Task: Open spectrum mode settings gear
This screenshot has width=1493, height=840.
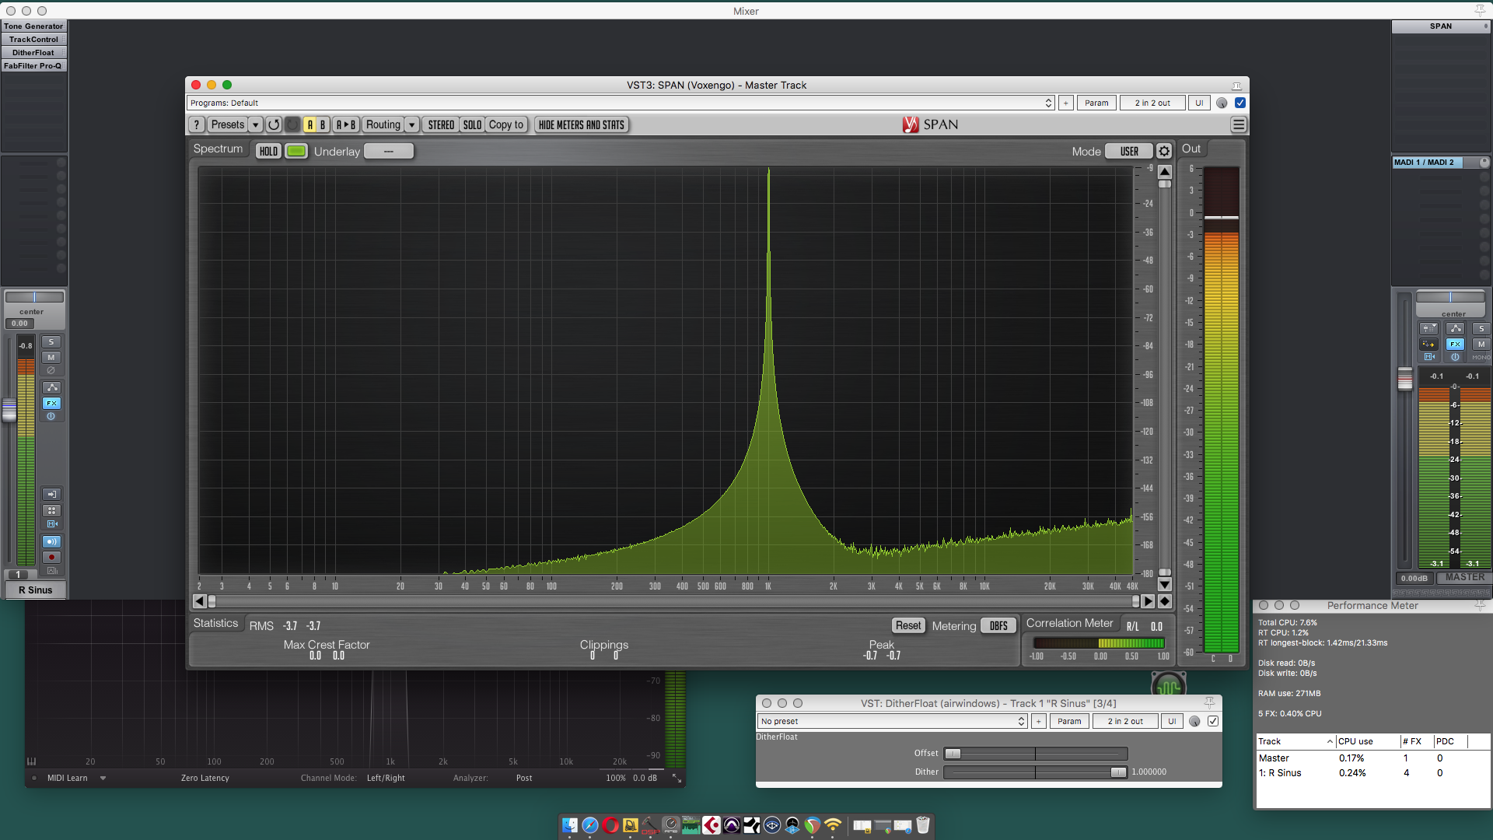Action: tap(1163, 152)
